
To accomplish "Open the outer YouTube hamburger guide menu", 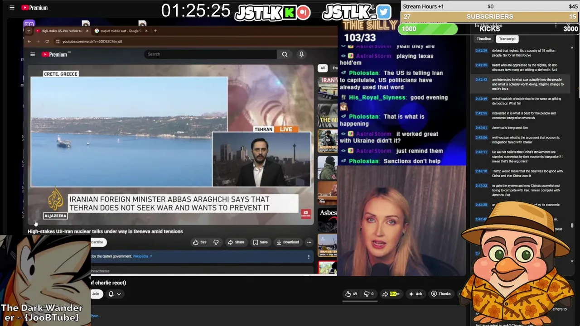I will [x=12, y=8].
